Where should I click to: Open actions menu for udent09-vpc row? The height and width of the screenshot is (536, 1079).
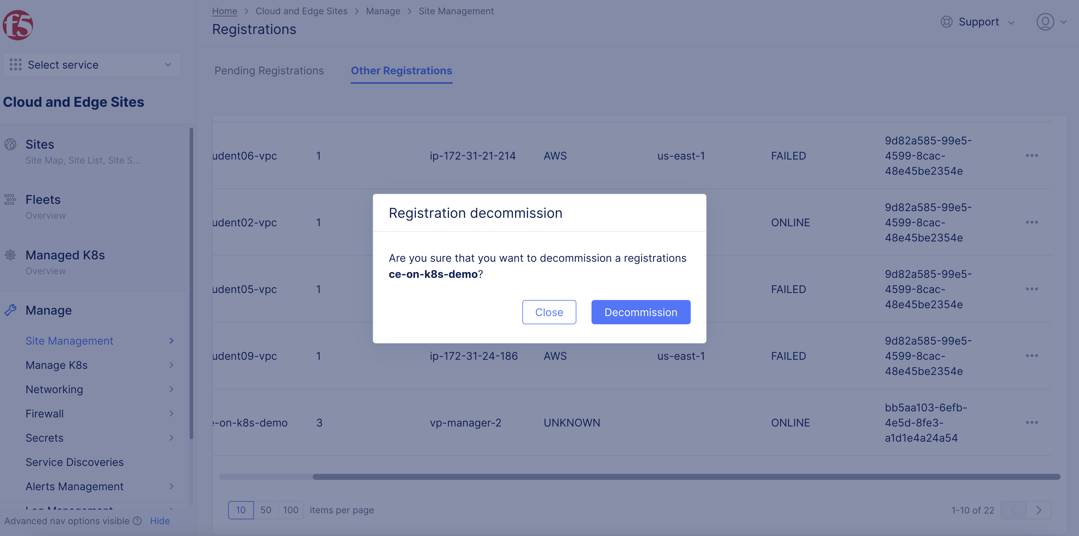point(1032,356)
